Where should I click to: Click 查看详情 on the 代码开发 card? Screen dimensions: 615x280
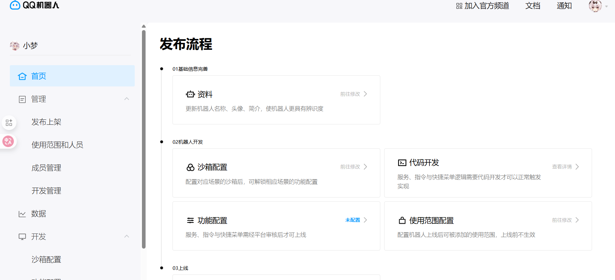(562, 167)
